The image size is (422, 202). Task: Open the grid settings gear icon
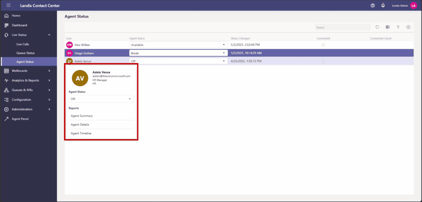[x=408, y=27]
